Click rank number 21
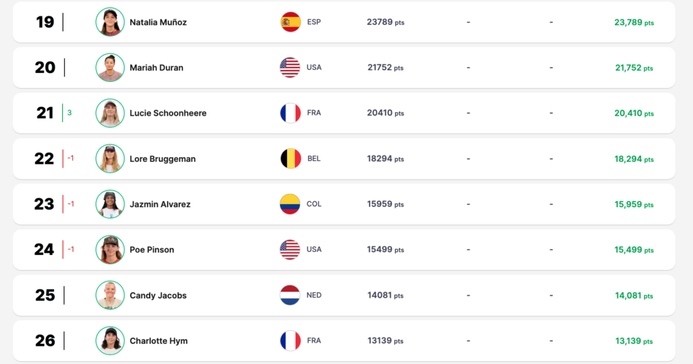Image resolution: width=693 pixels, height=364 pixels. (45, 113)
